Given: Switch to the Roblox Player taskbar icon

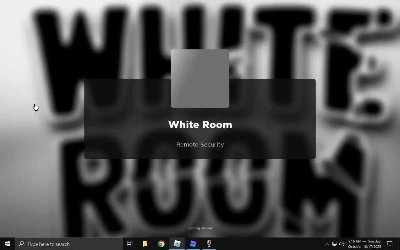Looking at the screenshot, I should [x=177, y=244].
